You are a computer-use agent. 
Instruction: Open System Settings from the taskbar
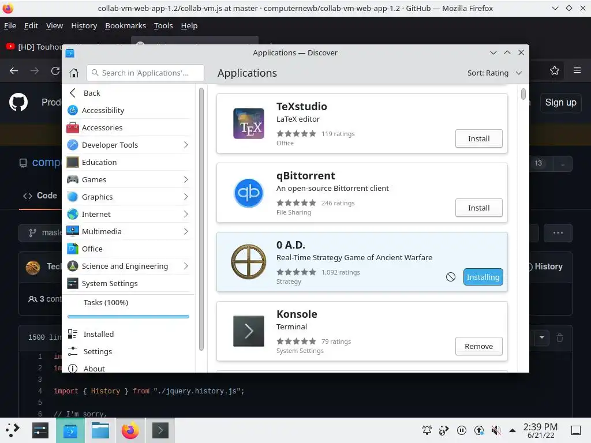coord(40,430)
